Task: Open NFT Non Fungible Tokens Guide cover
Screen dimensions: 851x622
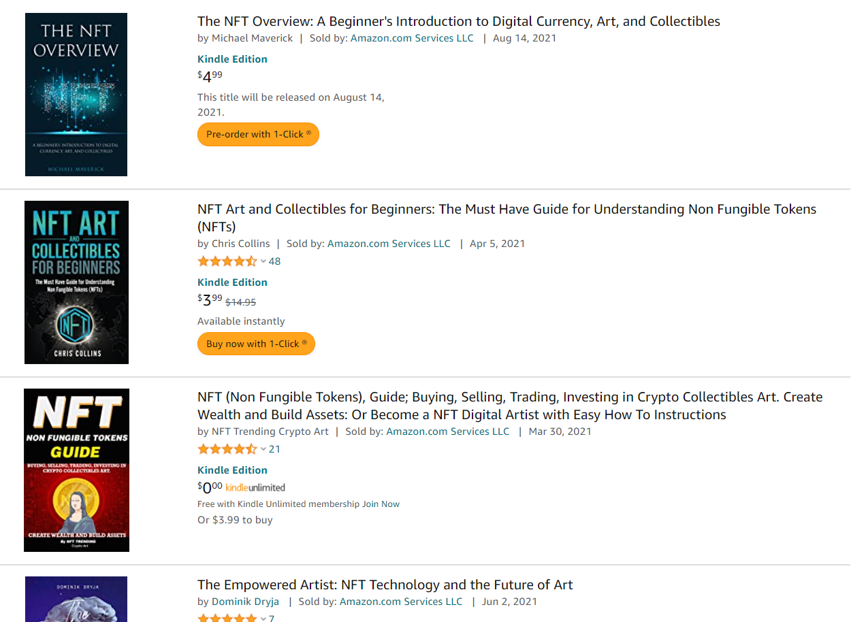Action: tap(76, 470)
